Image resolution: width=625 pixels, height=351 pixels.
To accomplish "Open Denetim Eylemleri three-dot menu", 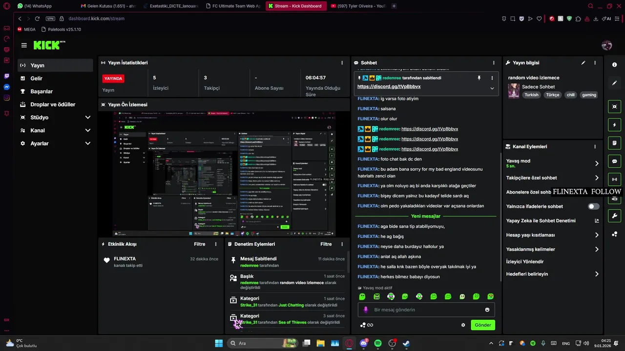I will pyautogui.click(x=342, y=244).
